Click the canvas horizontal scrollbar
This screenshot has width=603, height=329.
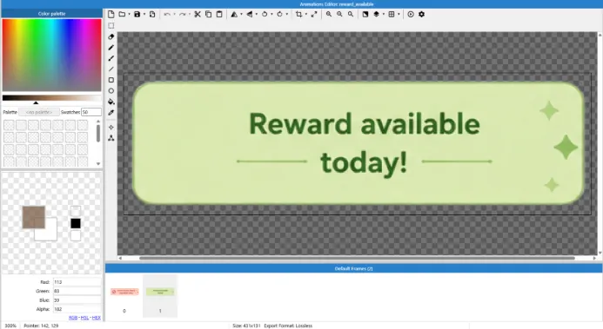point(357,258)
